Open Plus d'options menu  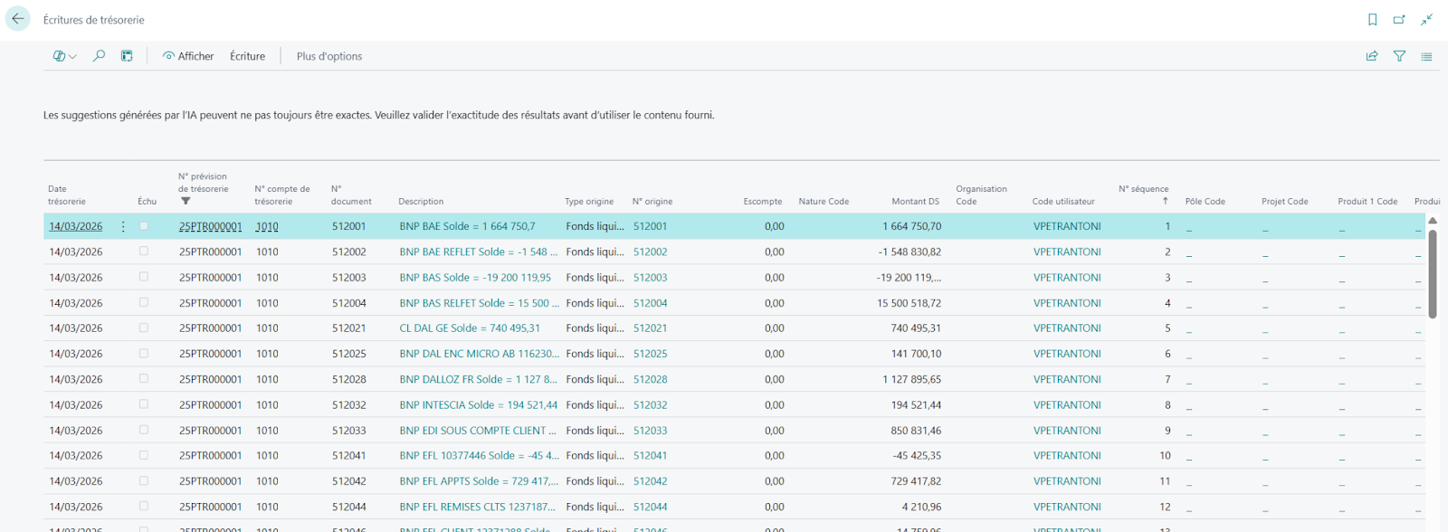(329, 56)
